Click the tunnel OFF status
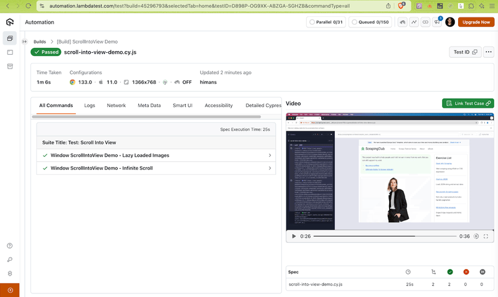Screen dimensions: 498x297 click(184, 82)
